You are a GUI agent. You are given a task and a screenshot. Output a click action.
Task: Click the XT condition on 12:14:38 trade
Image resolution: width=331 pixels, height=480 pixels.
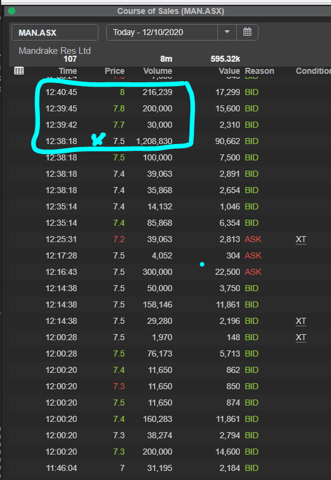pos(301,321)
